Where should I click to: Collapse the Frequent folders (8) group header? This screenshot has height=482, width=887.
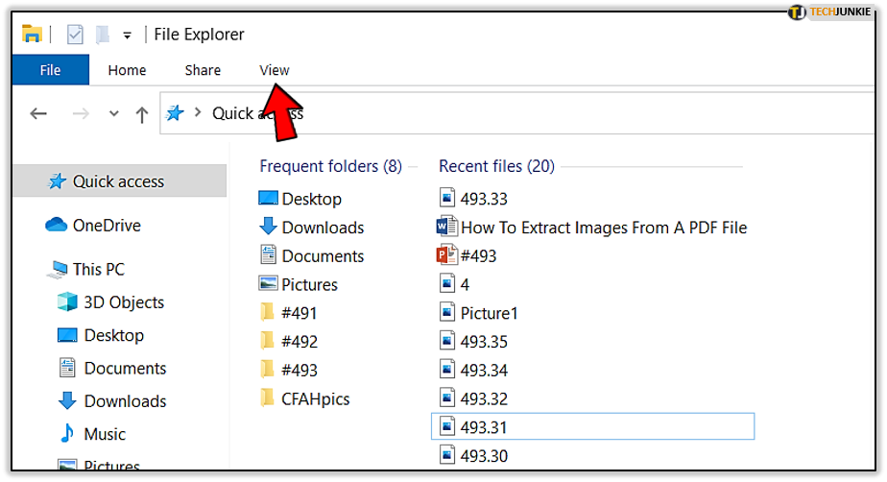click(x=330, y=166)
